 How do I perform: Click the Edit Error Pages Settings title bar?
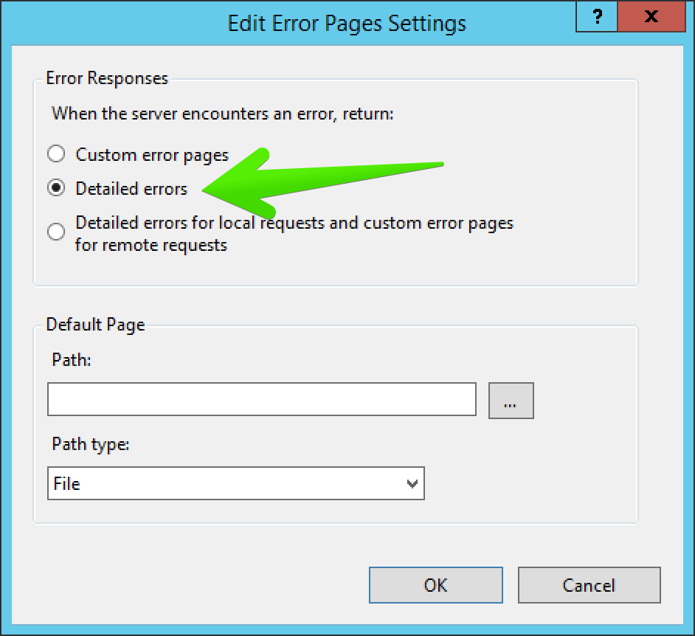pyautogui.click(x=347, y=24)
